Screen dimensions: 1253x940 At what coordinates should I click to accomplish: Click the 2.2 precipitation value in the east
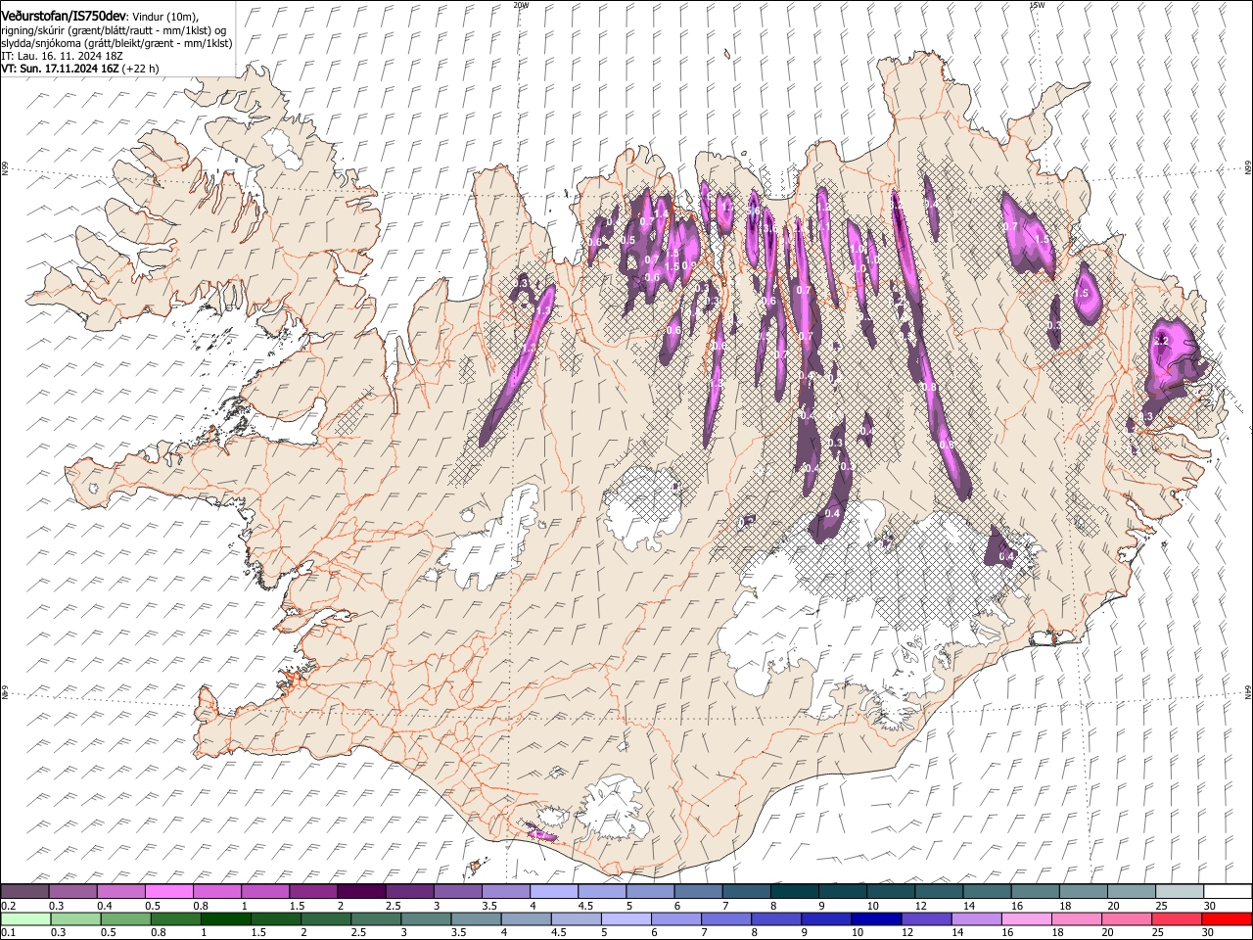(1162, 340)
